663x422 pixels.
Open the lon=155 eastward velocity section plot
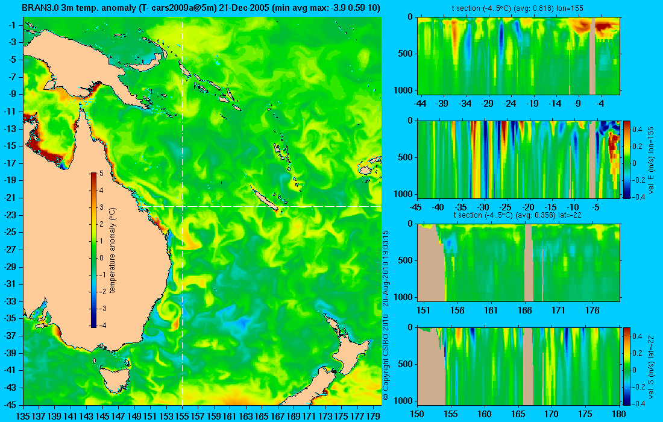[x=518, y=159]
